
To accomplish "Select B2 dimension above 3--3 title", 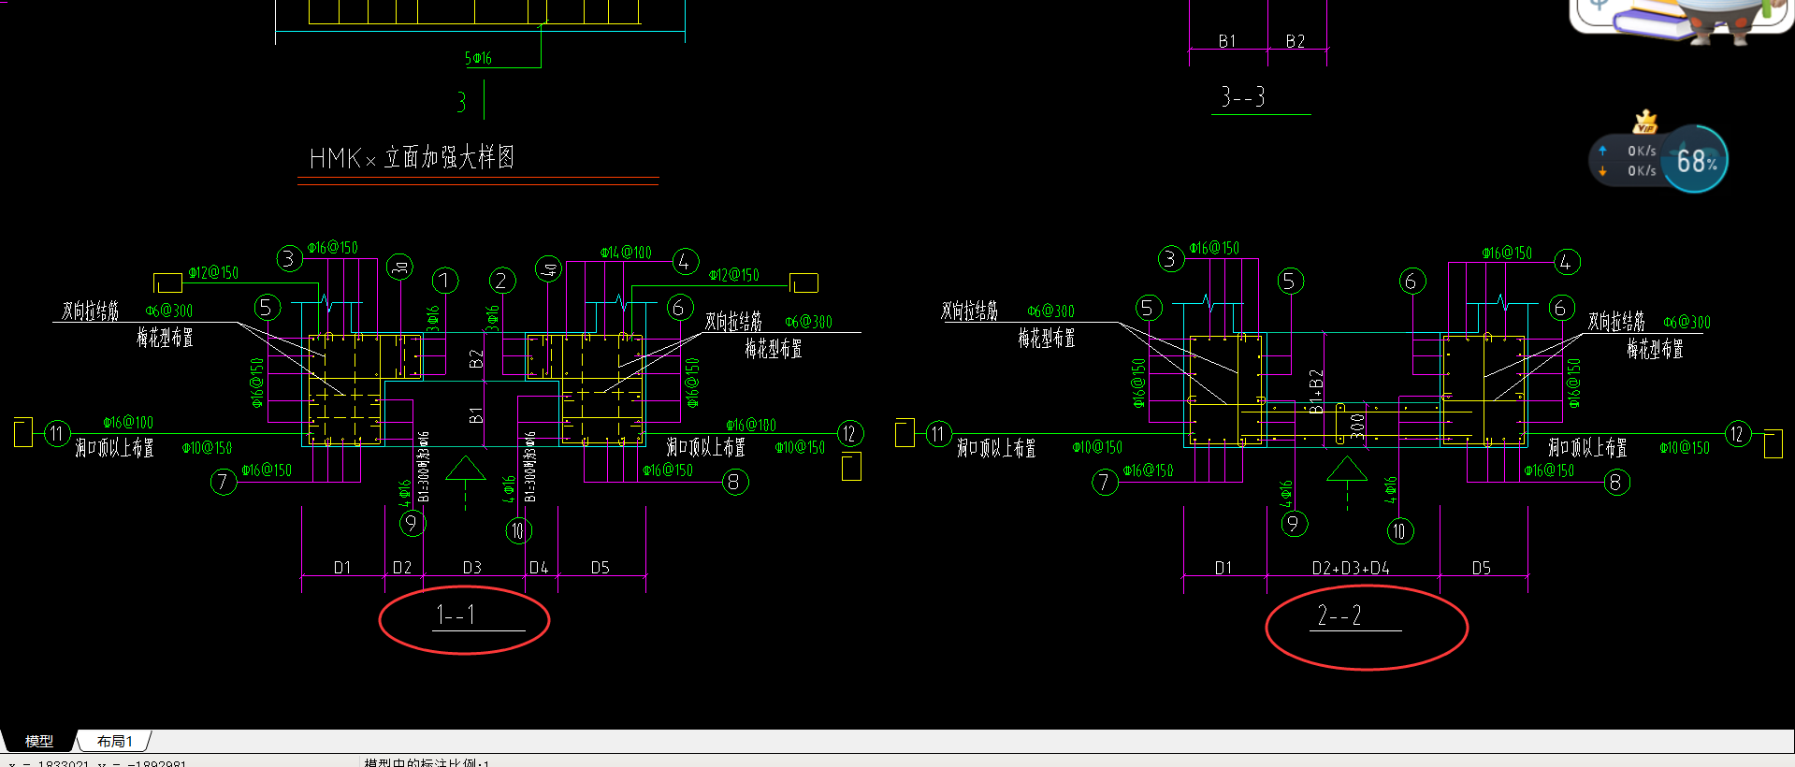I will pos(1295,41).
